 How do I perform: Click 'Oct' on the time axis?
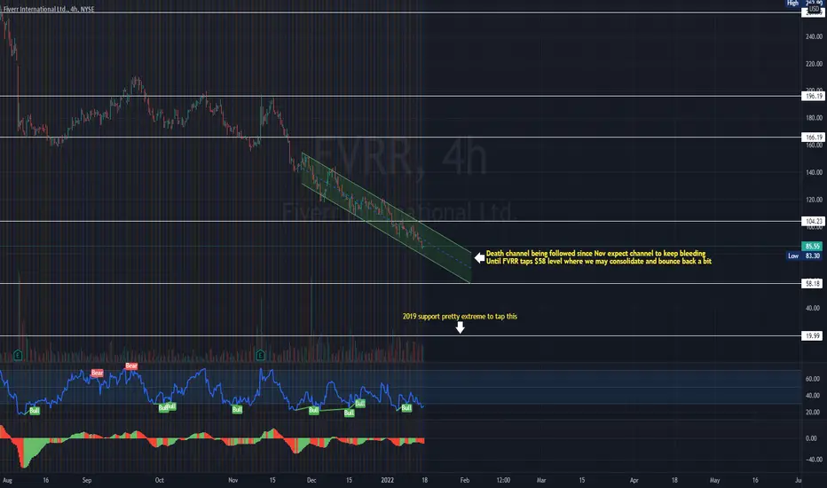160,481
